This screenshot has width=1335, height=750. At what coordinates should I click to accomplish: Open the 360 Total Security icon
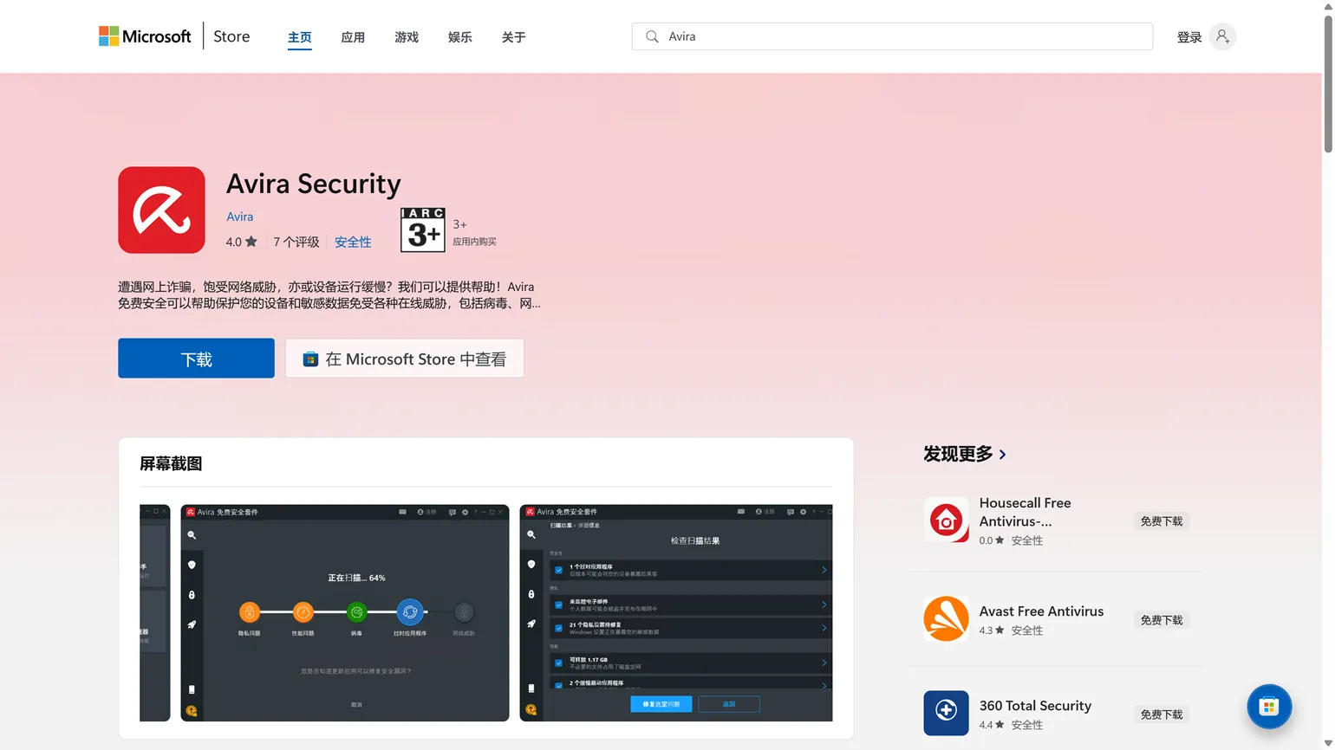click(x=946, y=713)
